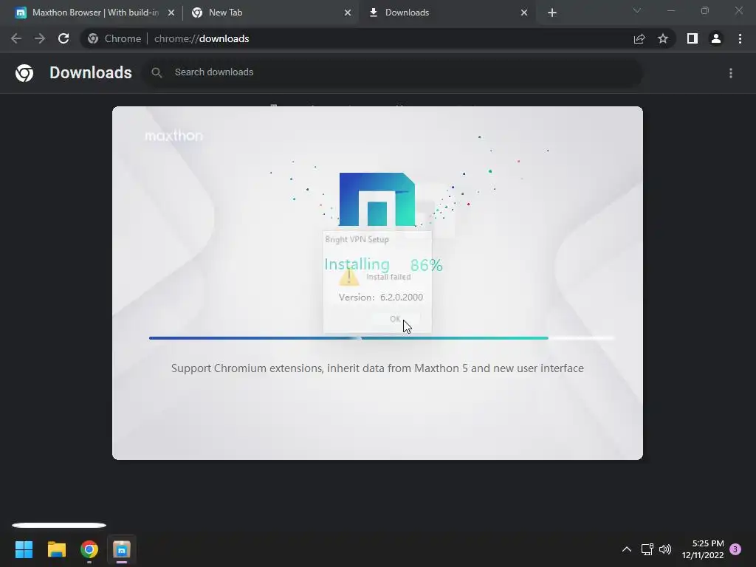Reload the current page
This screenshot has width=756, height=567.
63,38
